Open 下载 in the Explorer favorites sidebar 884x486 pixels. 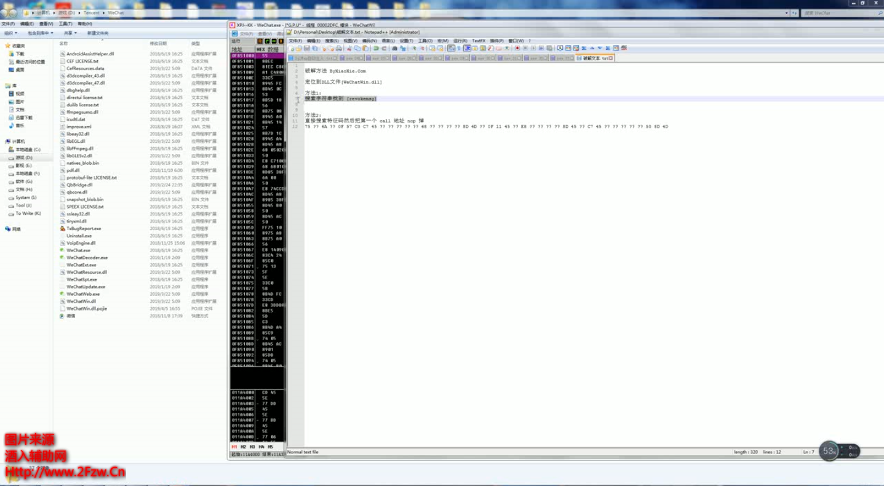pyautogui.click(x=20, y=54)
